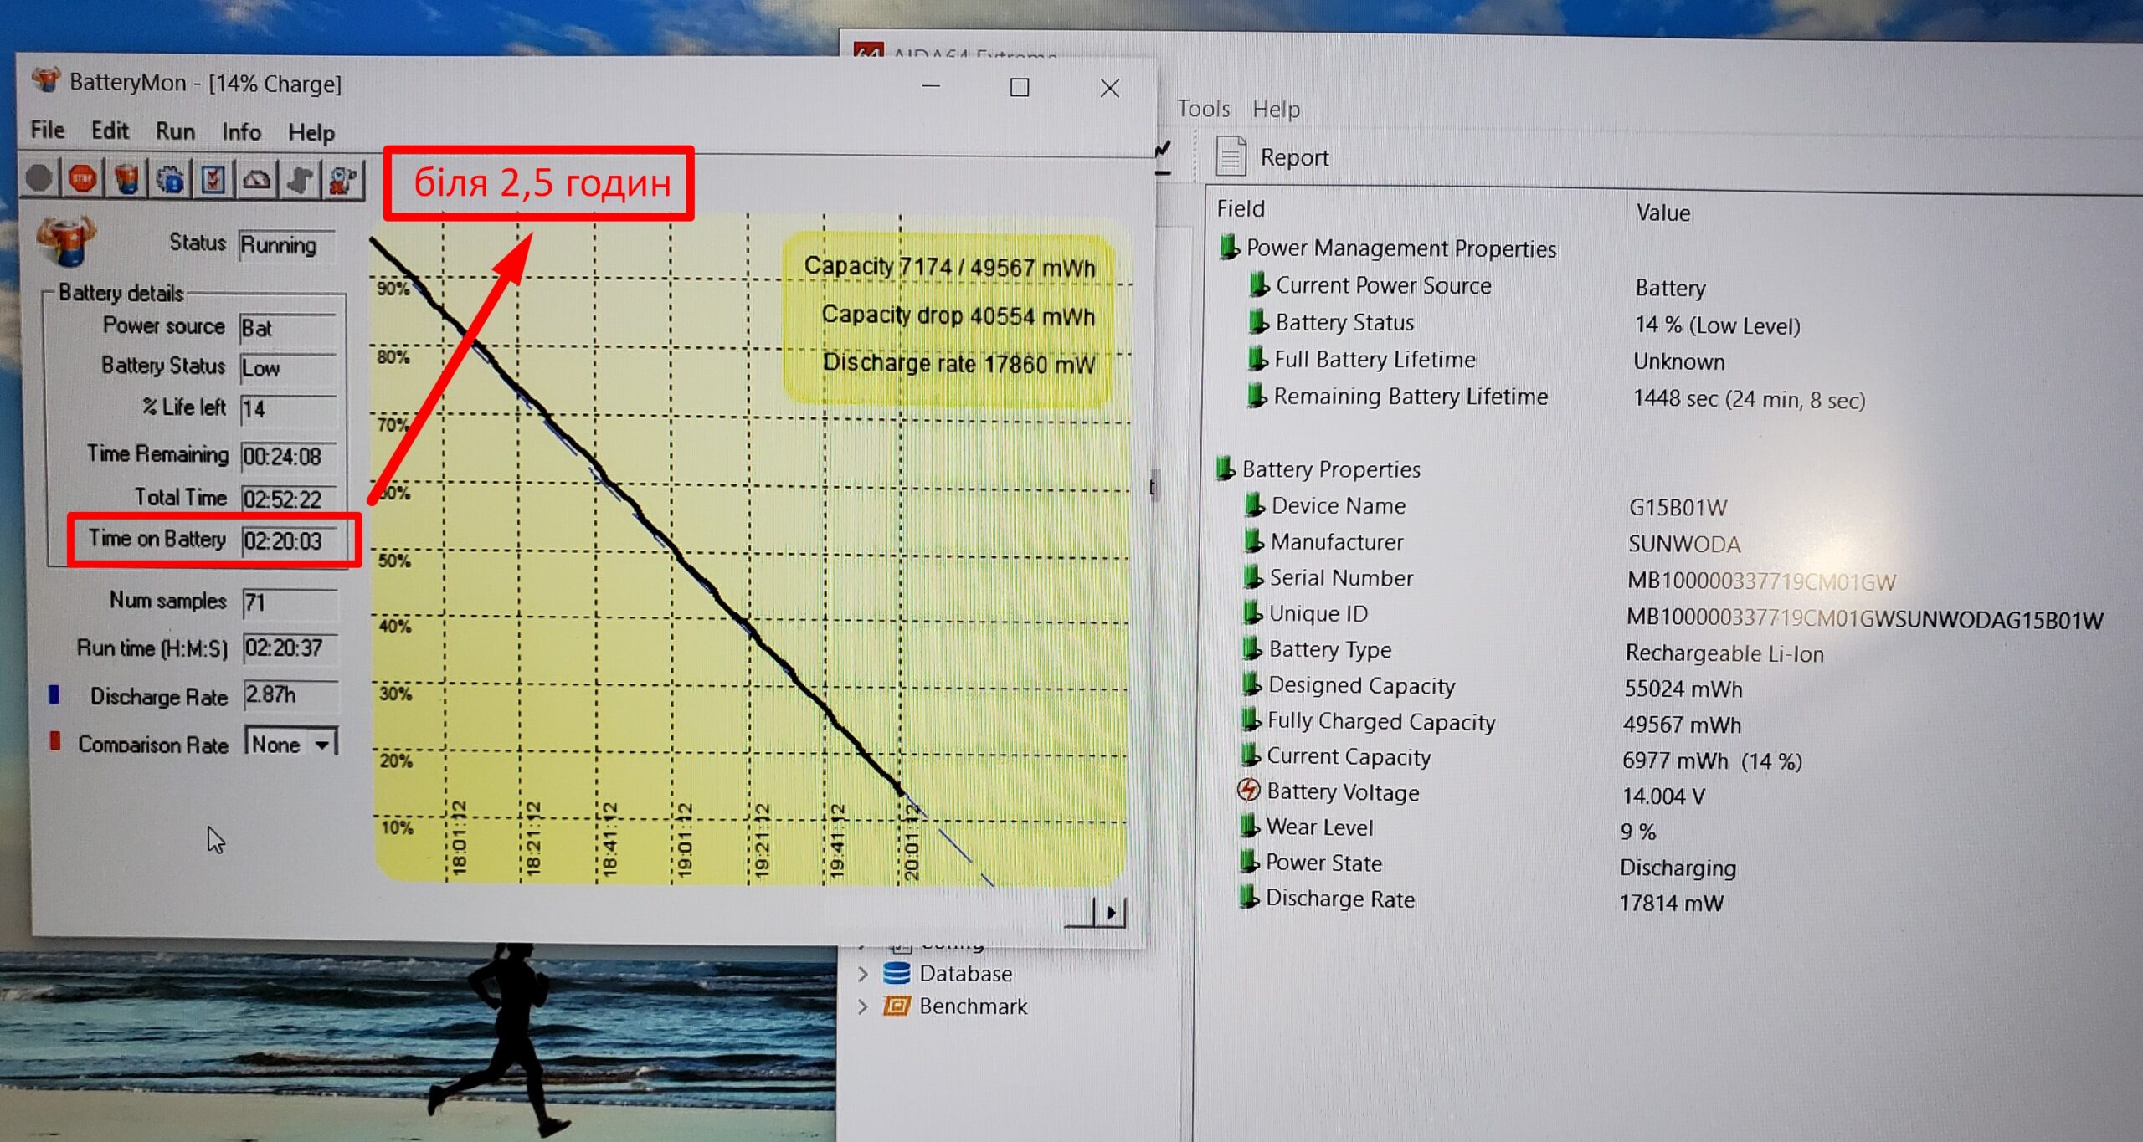The image size is (2143, 1142).
Task: Open the gear configuration toolbar icon
Action: click(x=170, y=179)
